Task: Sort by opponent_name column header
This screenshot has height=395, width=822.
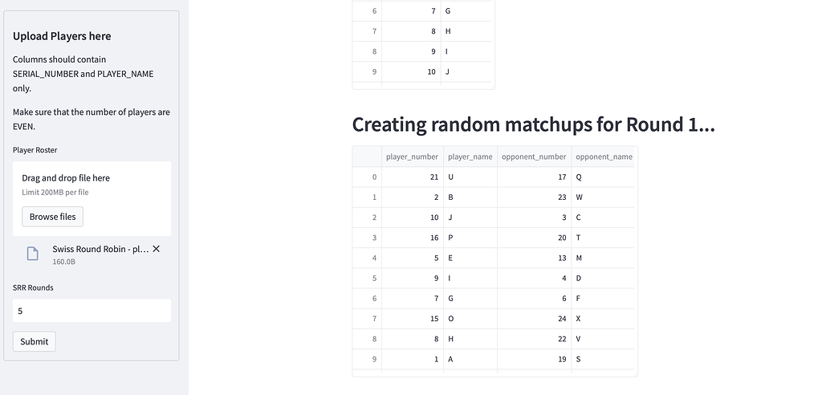Action: tap(604, 157)
